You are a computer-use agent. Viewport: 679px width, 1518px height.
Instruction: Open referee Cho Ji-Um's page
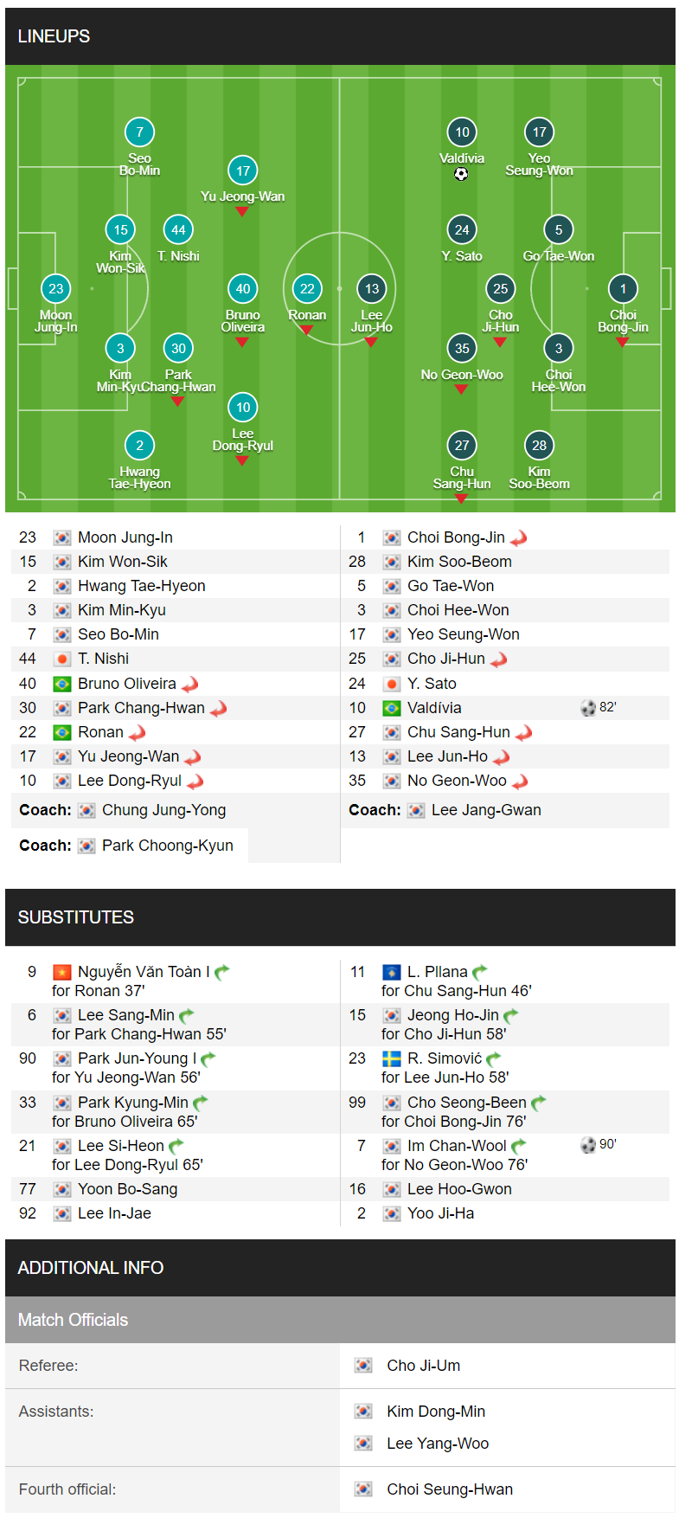point(424,1366)
